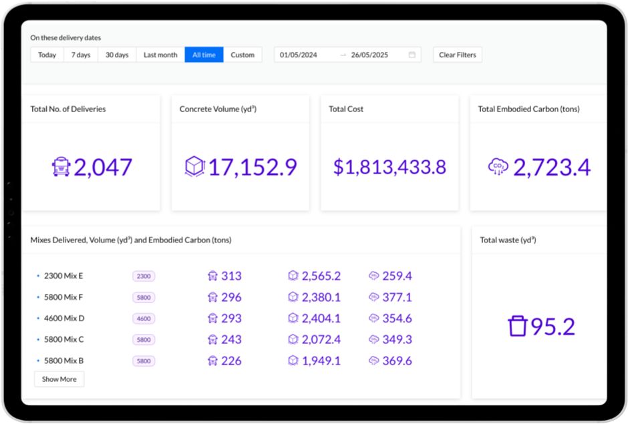The width and height of the screenshot is (628, 424).
Task: Click the 2300 tag badge for Mix E
Action: [144, 276]
